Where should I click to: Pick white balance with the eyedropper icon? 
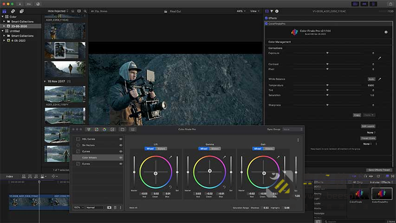380,79
